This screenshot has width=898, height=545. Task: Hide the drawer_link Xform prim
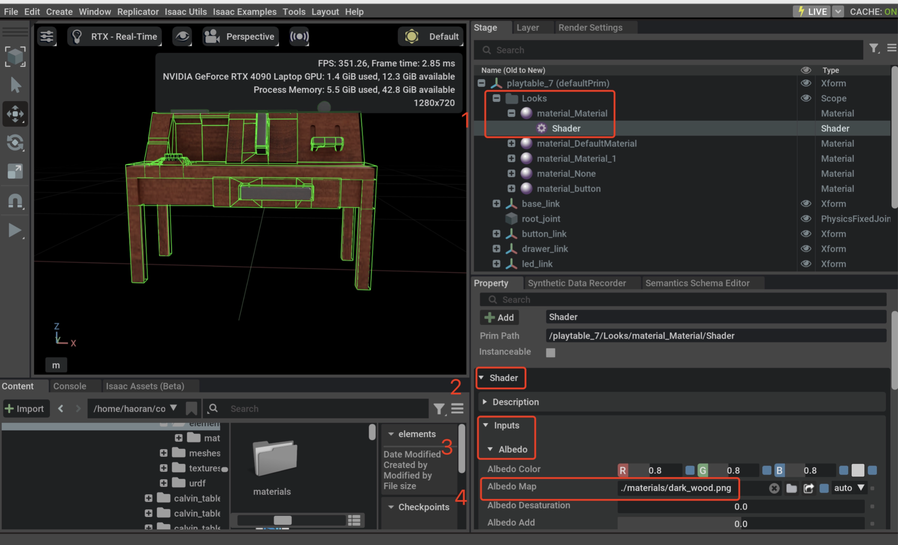coord(806,249)
